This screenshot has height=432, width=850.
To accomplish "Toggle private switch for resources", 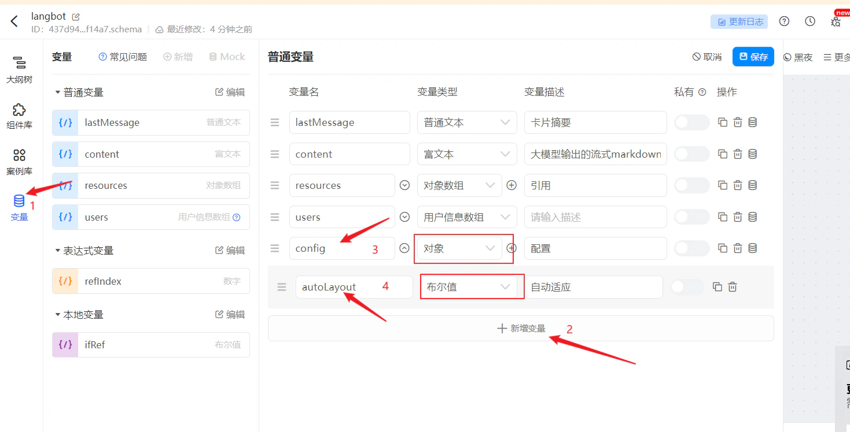I will 691,185.
